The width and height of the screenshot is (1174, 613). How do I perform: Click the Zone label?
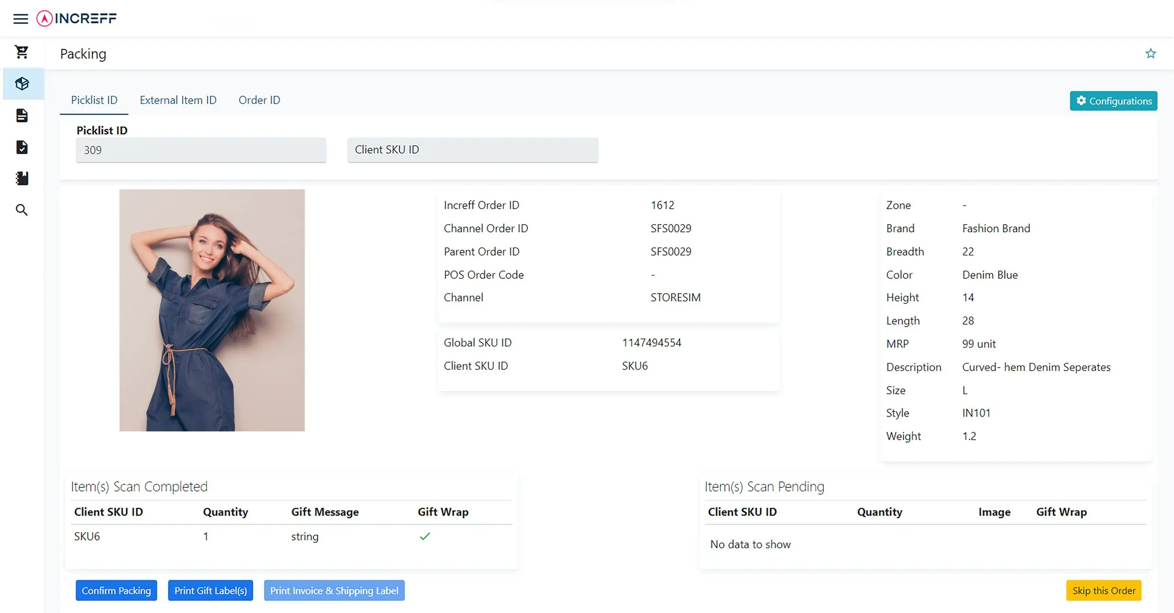[x=898, y=205]
